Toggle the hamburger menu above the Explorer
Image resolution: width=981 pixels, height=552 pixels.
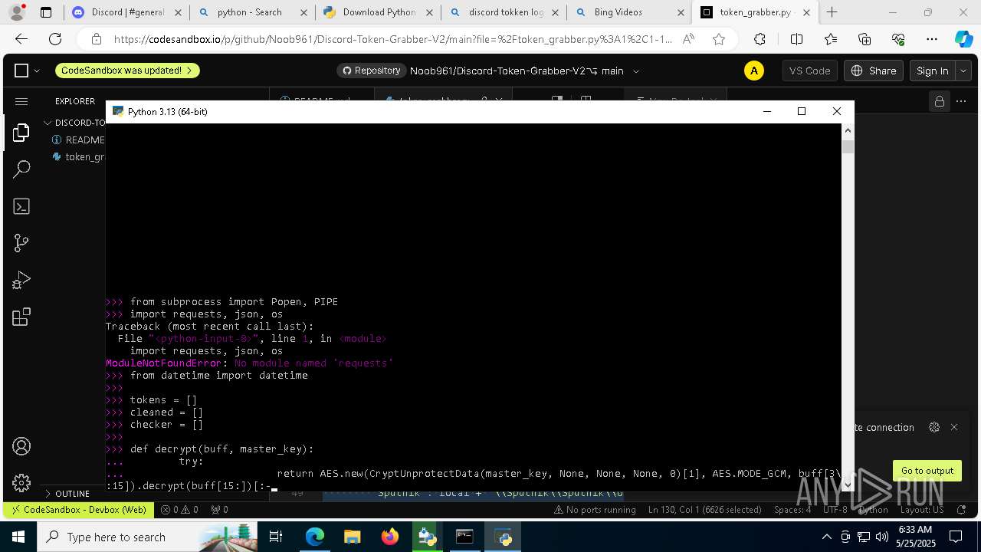coord(21,101)
